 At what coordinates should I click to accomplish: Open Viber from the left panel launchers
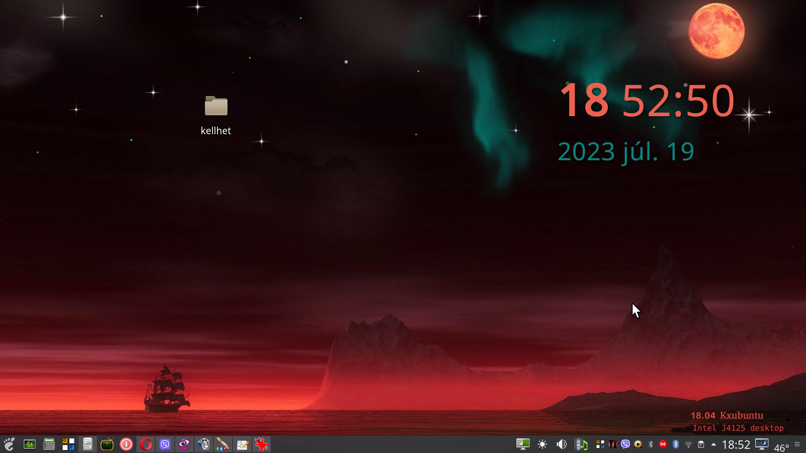(x=165, y=444)
